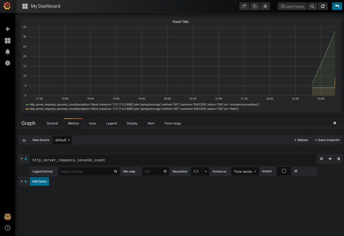
Task: Open the Data Source default dropdown
Action: tap(62, 140)
